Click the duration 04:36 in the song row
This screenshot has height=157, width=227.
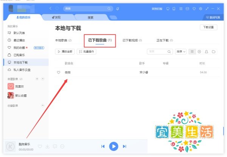203,72
